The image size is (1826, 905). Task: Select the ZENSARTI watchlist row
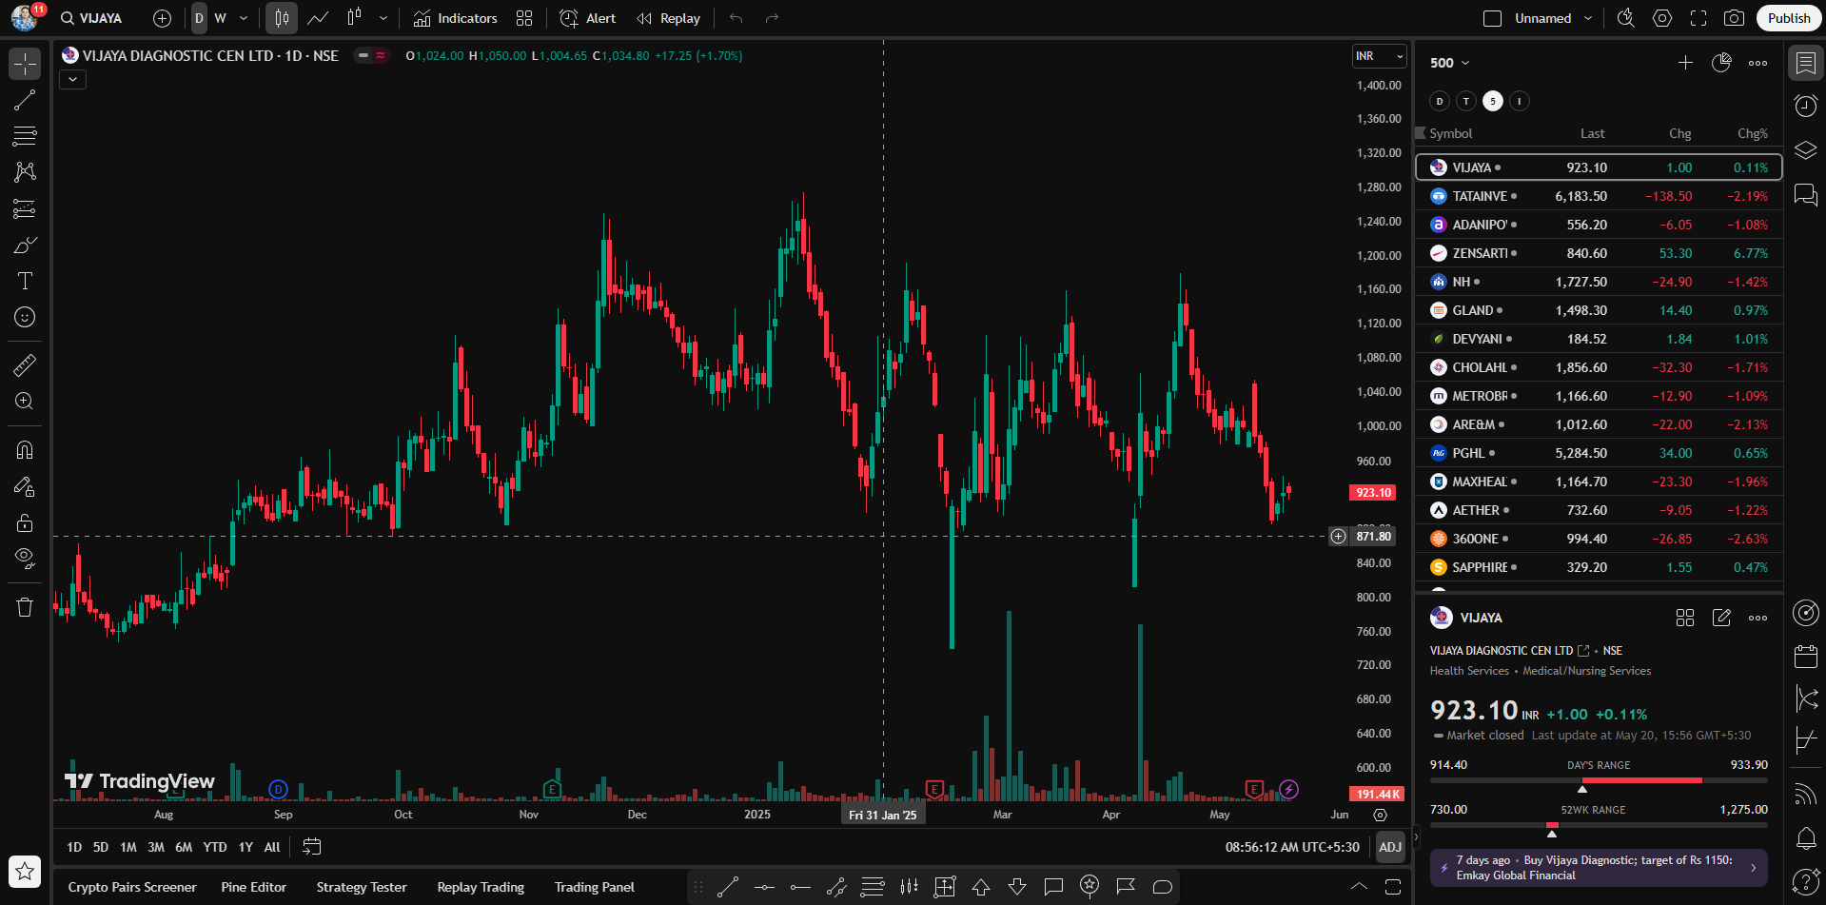tap(1600, 253)
